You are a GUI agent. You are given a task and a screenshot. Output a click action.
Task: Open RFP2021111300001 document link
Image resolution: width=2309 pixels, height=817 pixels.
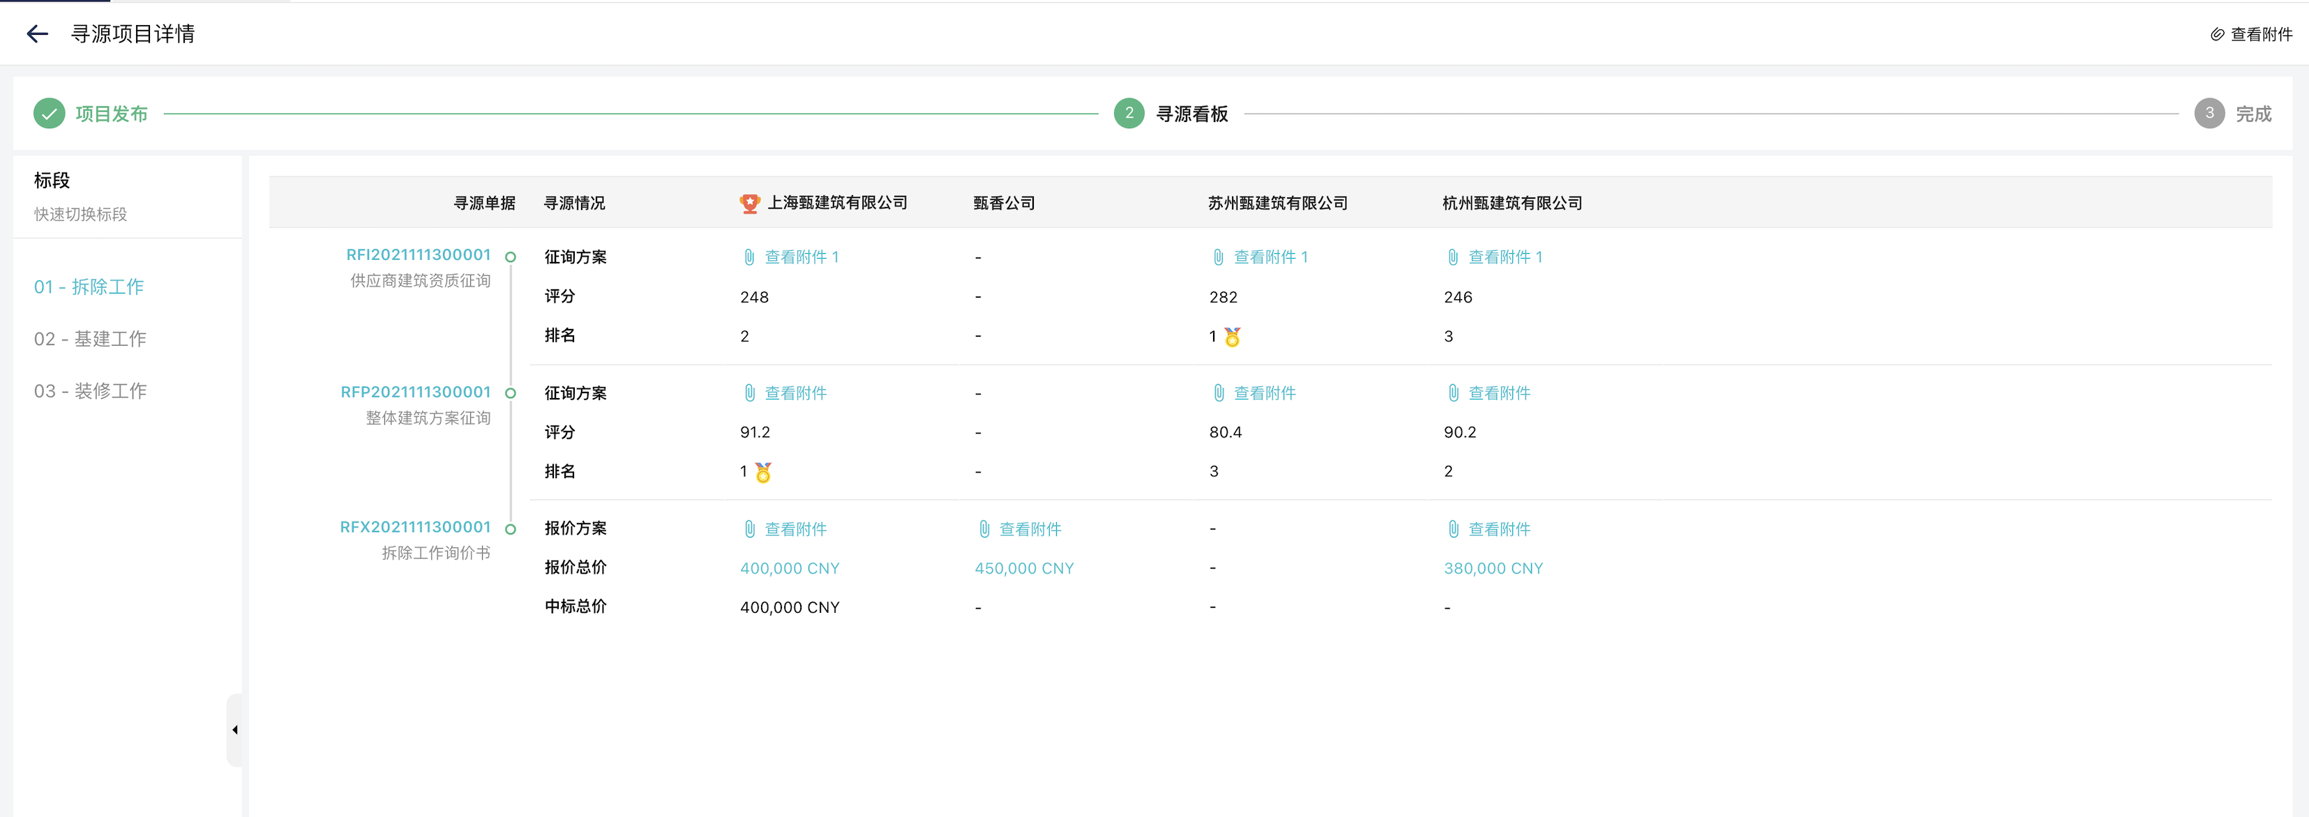point(416,392)
